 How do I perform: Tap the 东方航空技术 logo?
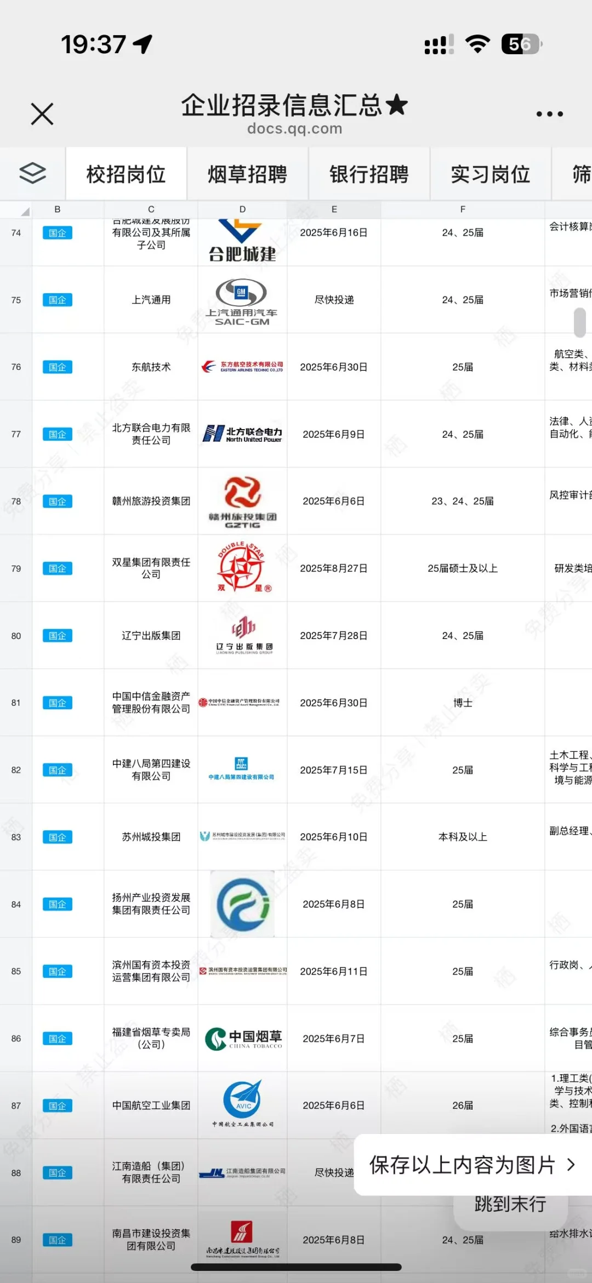click(242, 367)
